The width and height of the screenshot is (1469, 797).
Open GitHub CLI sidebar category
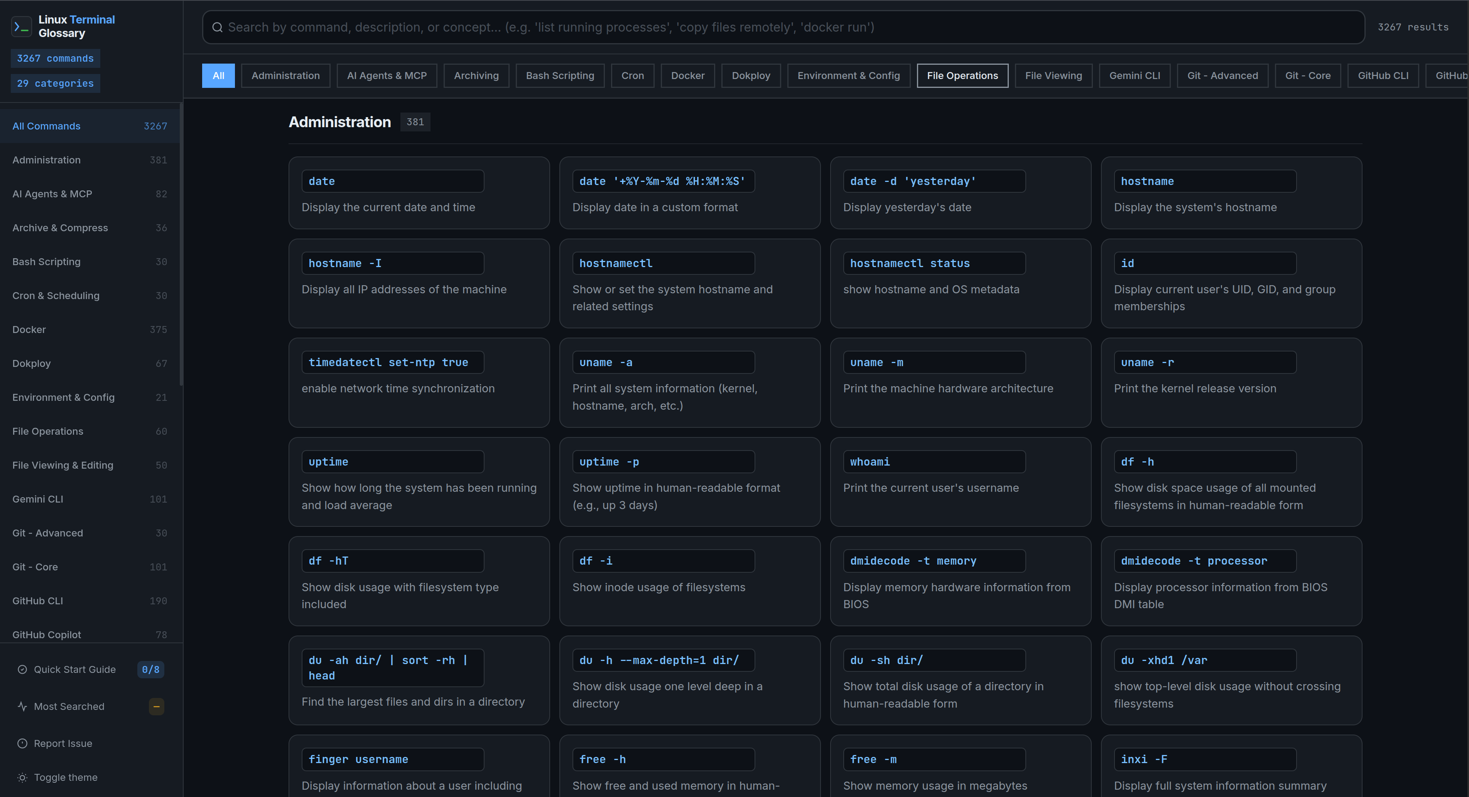pos(89,600)
